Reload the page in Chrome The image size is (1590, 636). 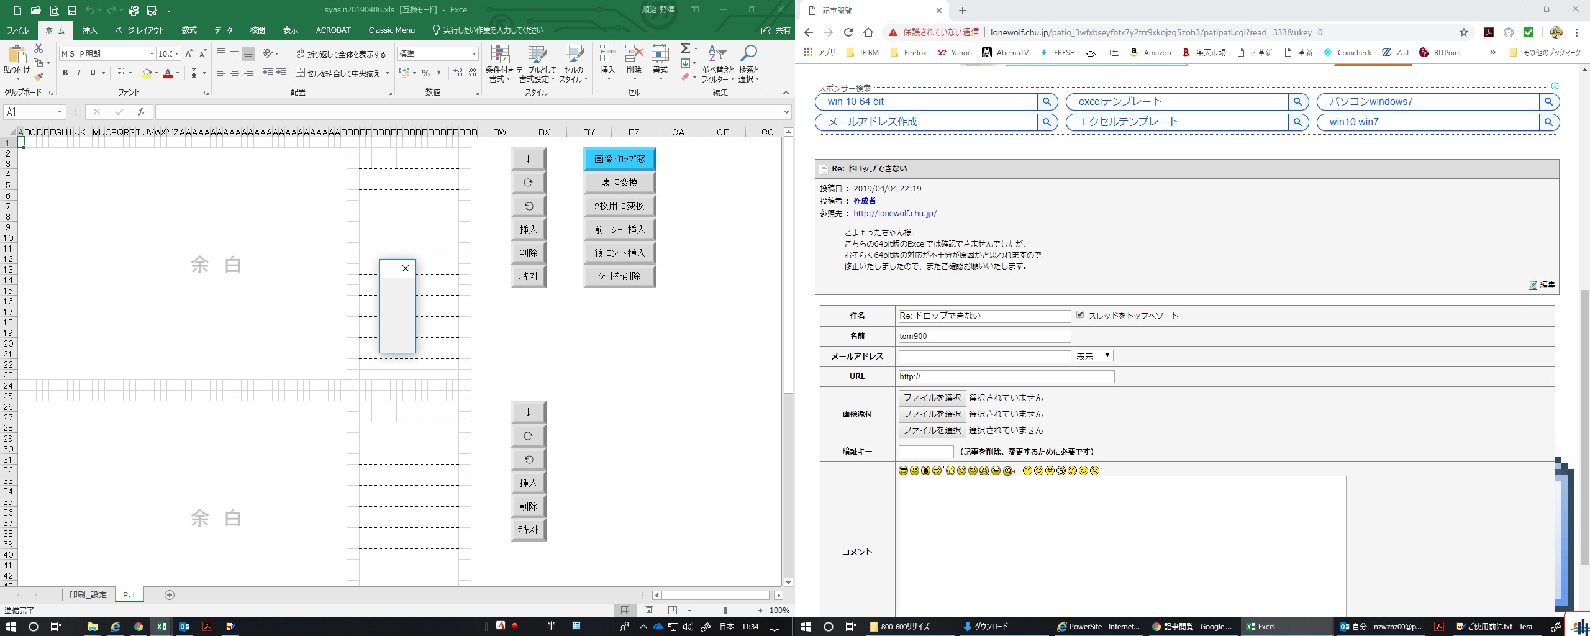848,32
